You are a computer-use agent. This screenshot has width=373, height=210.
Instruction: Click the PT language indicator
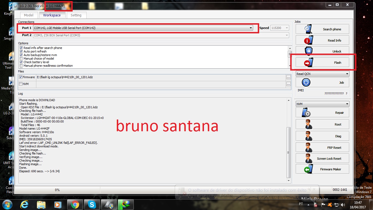pyautogui.click(x=301, y=204)
